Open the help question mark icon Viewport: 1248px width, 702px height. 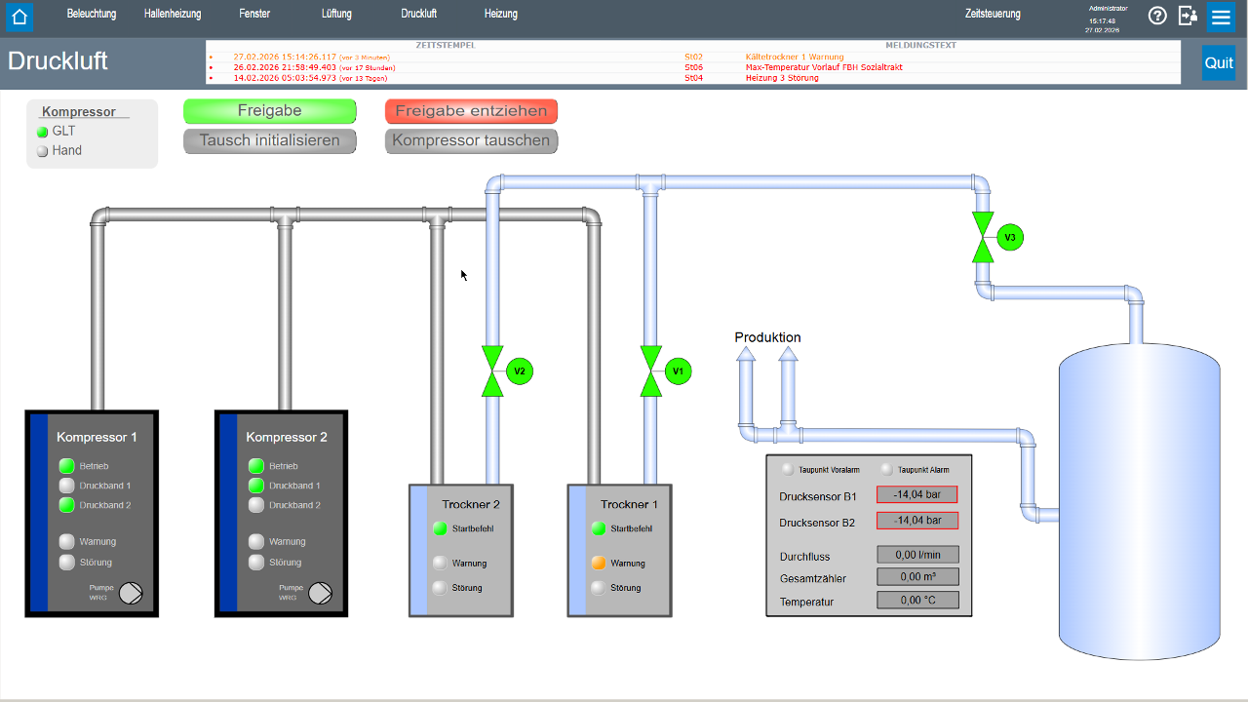tap(1157, 16)
